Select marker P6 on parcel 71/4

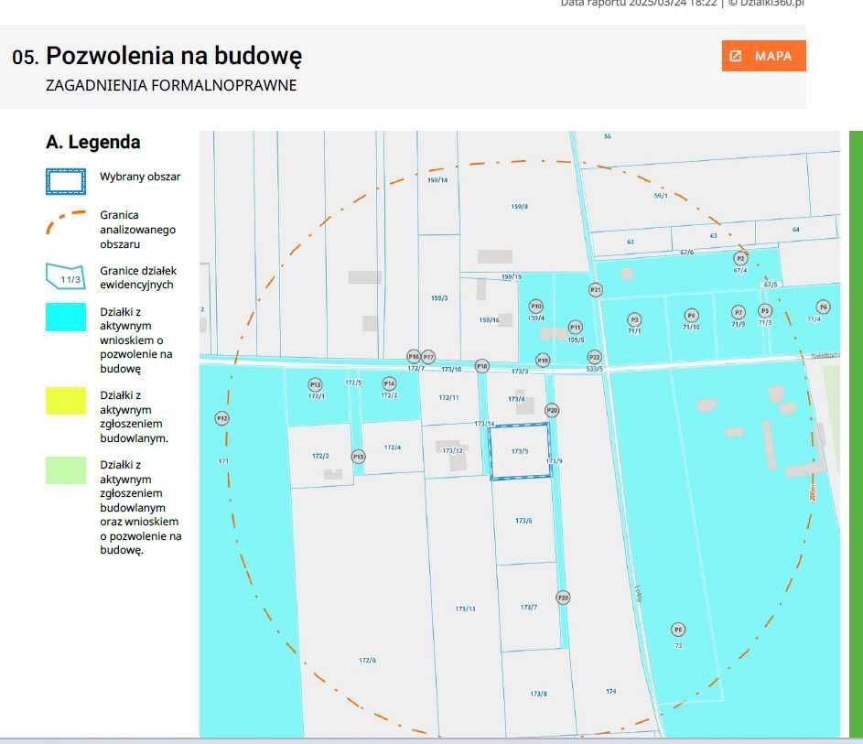[x=823, y=307]
